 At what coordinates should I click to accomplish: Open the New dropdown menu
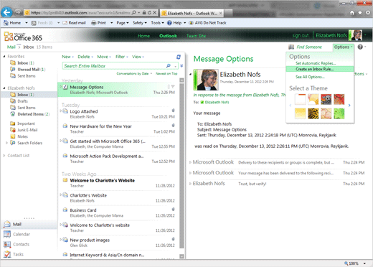(67, 57)
